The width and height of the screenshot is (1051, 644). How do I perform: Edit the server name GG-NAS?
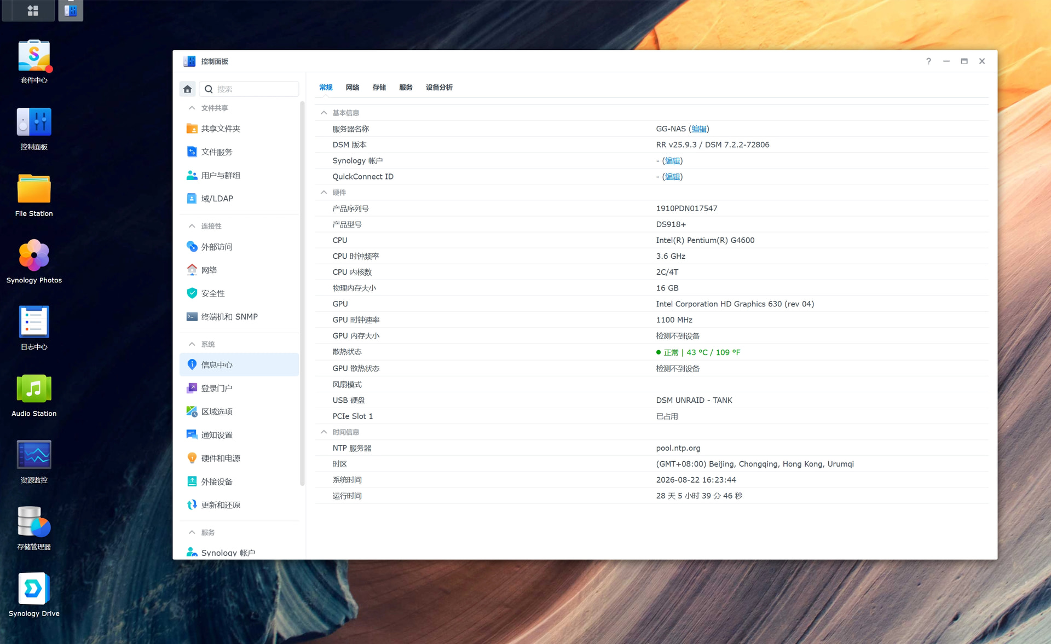pyautogui.click(x=699, y=129)
